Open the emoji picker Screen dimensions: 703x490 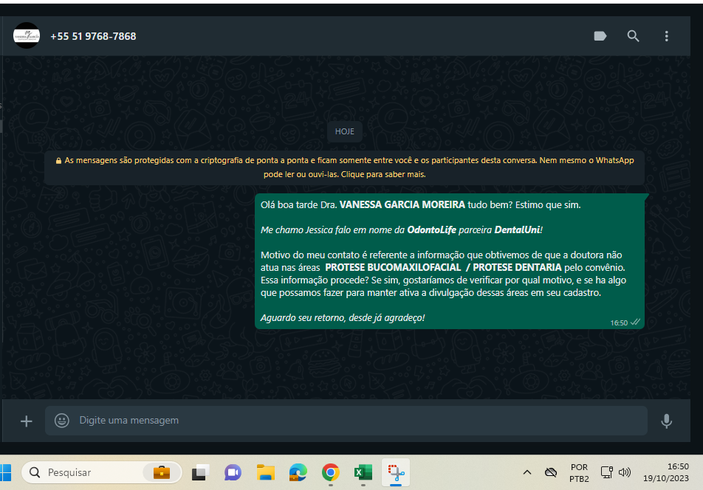click(62, 420)
